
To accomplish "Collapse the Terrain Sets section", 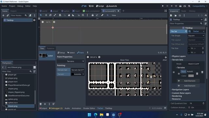I will coord(177,60).
